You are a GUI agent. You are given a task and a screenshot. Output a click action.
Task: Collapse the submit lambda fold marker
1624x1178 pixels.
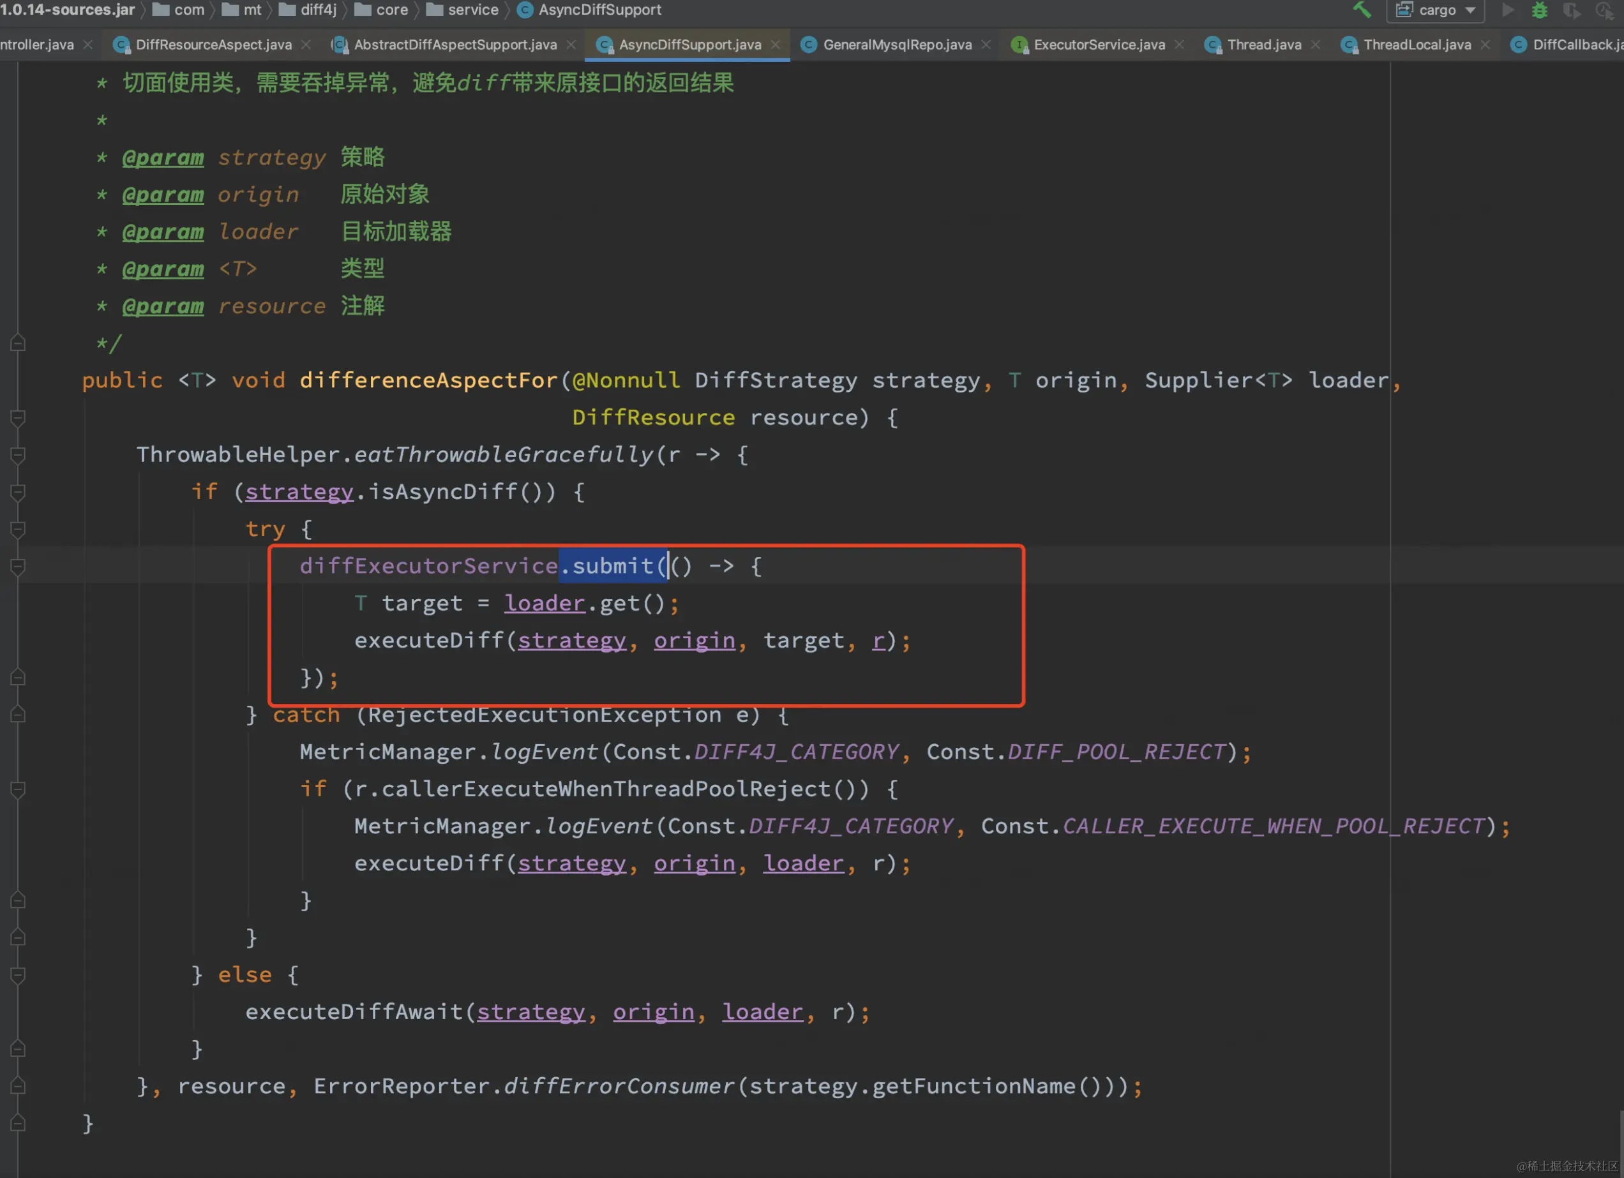point(18,567)
